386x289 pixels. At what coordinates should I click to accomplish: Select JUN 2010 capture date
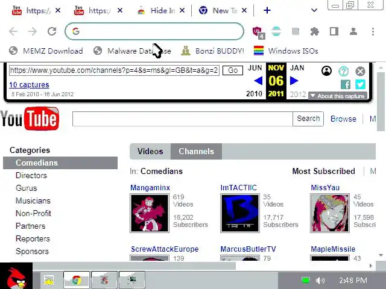(255, 68)
